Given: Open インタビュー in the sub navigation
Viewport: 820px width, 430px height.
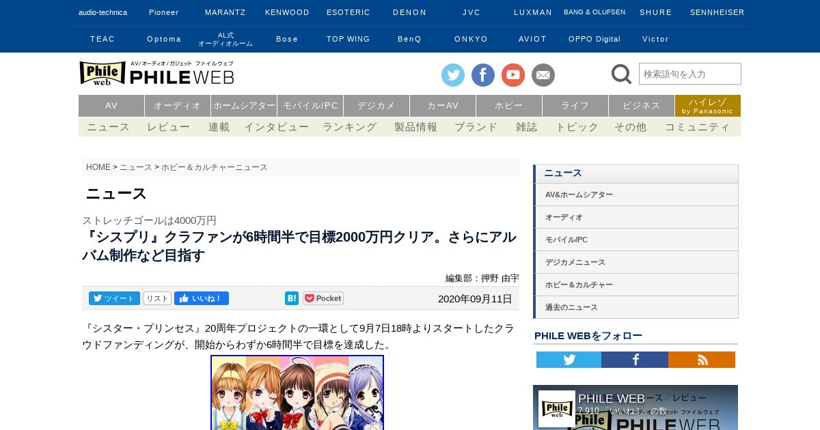Looking at the screenshot, I should coord(277,127).
